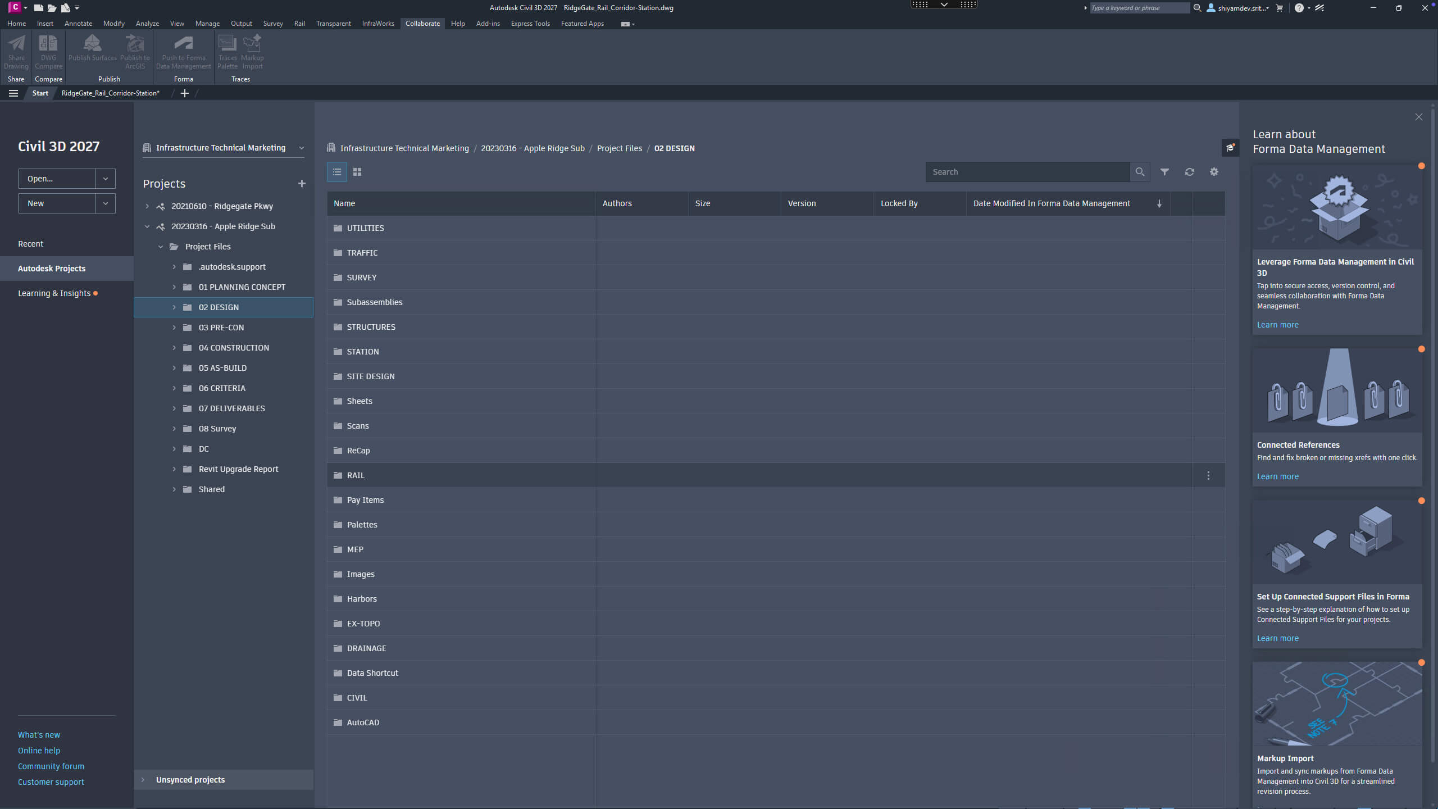
Task: Open the Annotate ribbon tab
Action: pyautogui.click(x=78, y=24)
